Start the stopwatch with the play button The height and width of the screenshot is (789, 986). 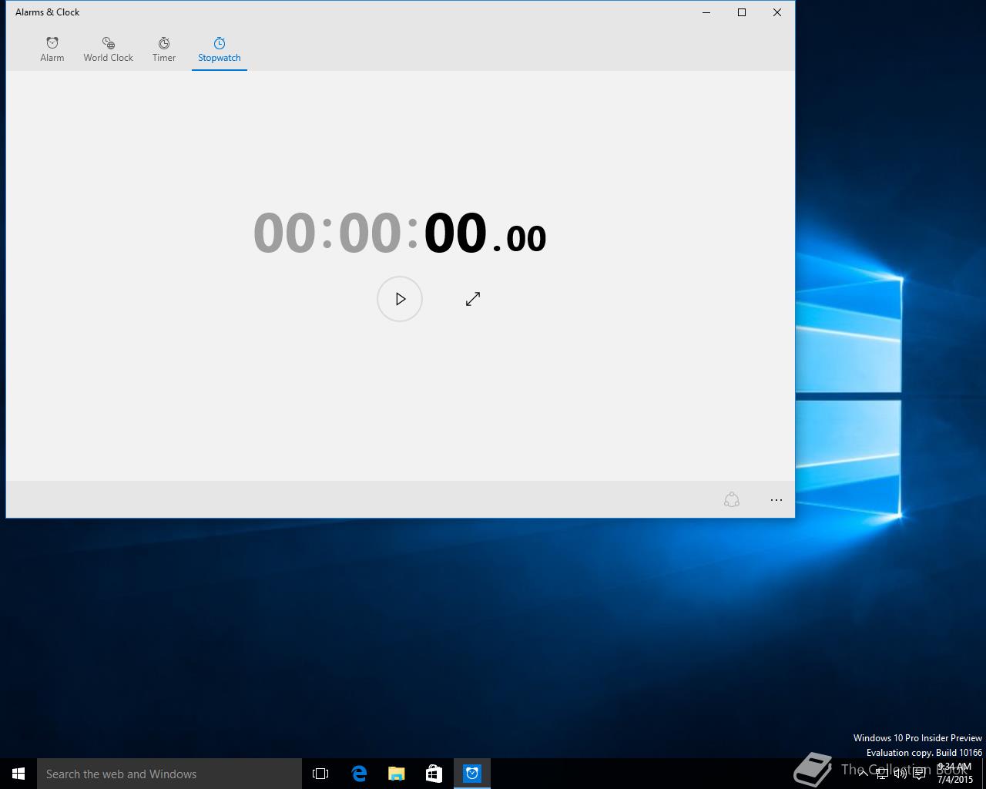pyautogui.click(x=400, y=299)
